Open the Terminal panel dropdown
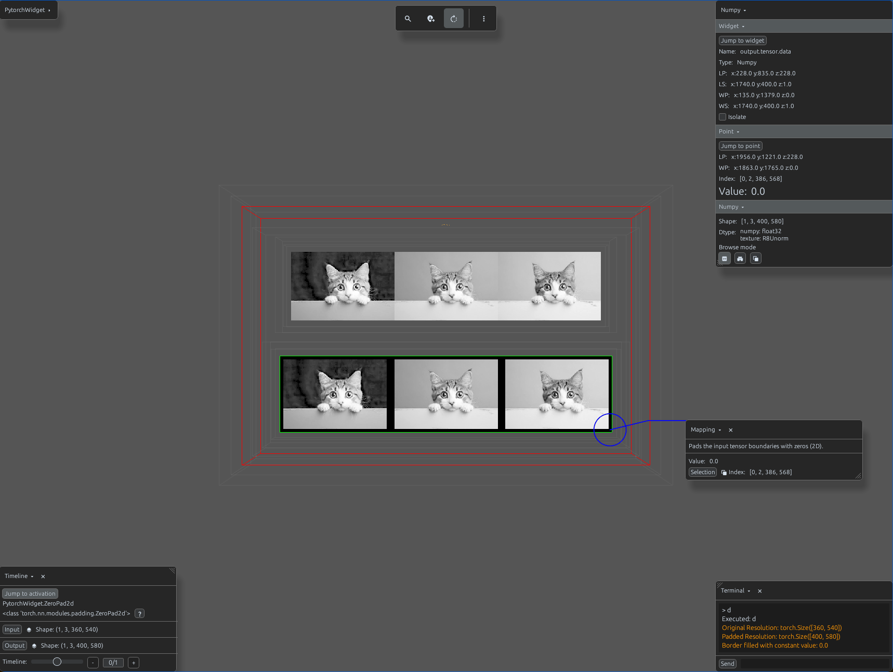 tap(736, 591)
